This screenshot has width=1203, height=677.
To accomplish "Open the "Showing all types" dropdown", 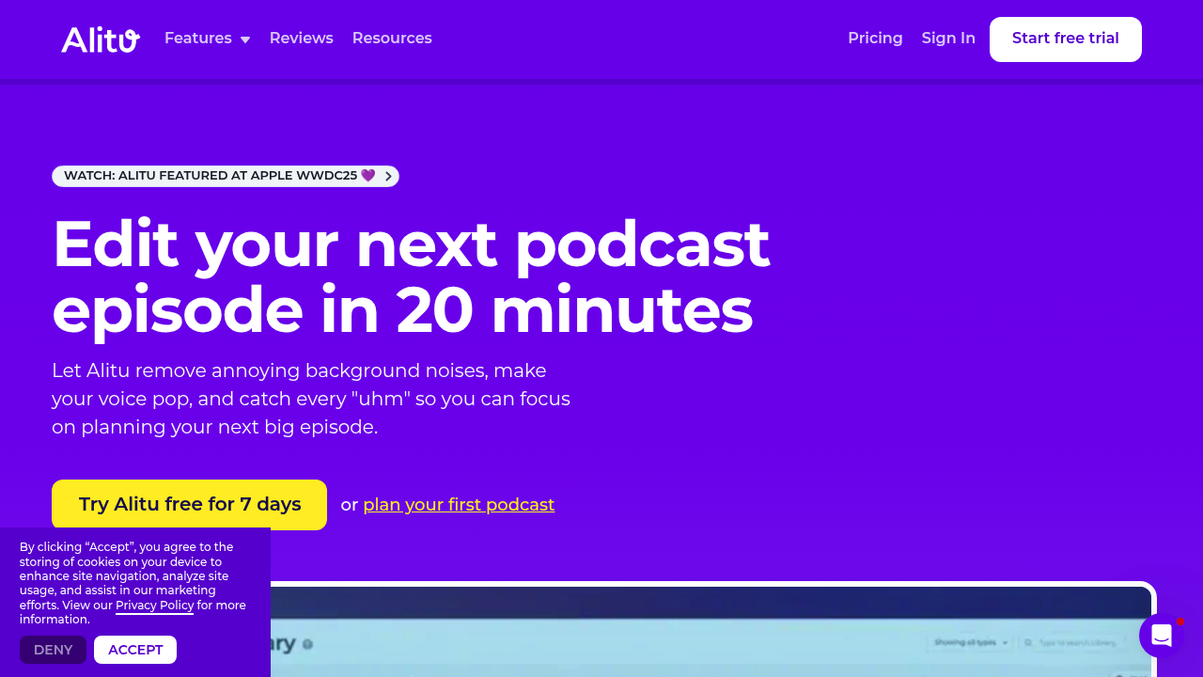I will coord(970,642).
